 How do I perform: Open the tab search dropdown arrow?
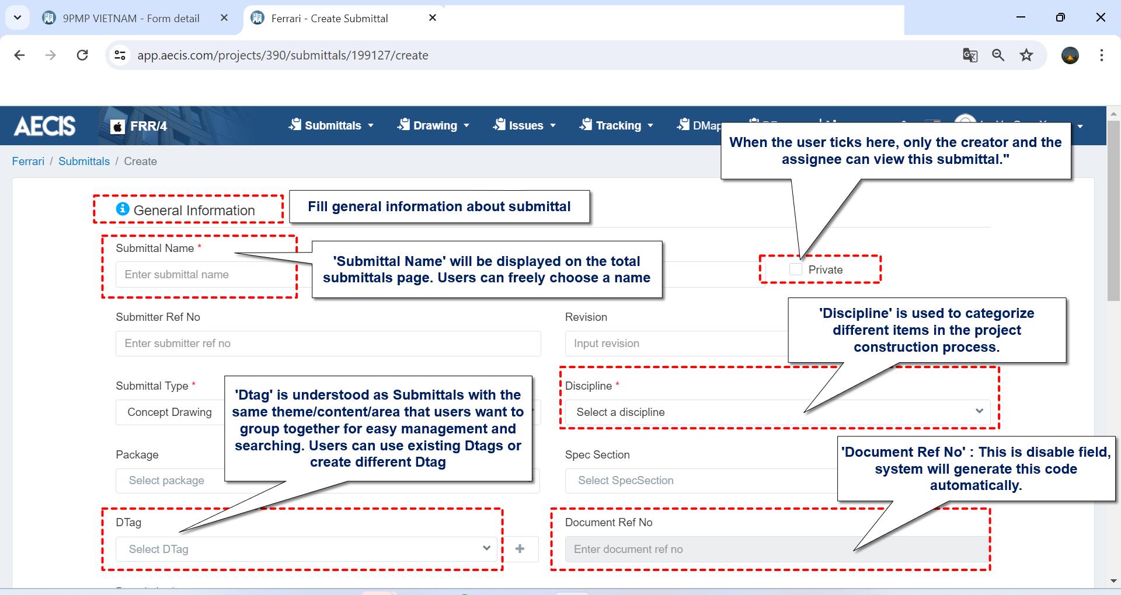[x=18, y=17]
